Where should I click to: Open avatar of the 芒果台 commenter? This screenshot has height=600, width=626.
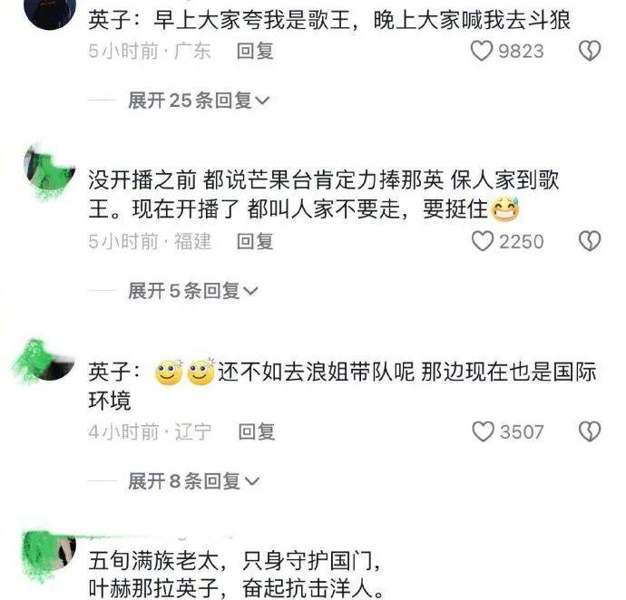[x=50, y=169]
